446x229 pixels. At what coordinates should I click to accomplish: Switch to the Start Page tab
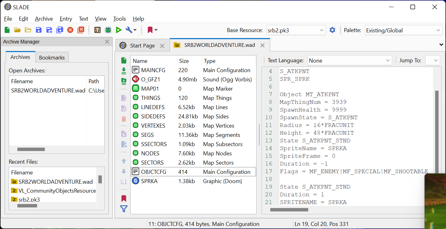(142, 46)
